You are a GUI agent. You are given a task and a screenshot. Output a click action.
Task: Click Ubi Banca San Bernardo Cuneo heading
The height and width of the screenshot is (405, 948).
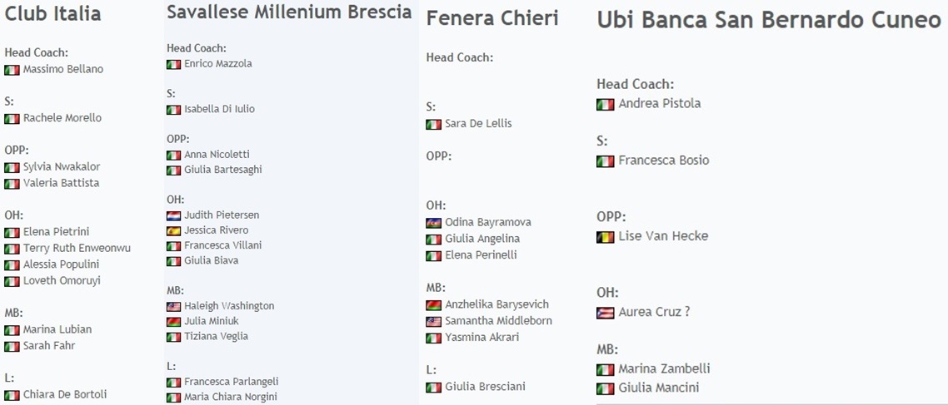click(x=769, y=21)
